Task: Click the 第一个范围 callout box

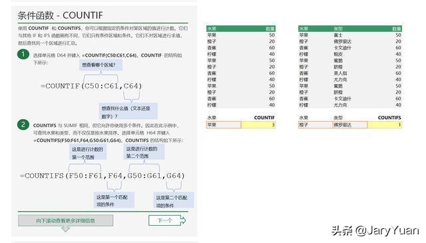Action: (x=88, y=152)
